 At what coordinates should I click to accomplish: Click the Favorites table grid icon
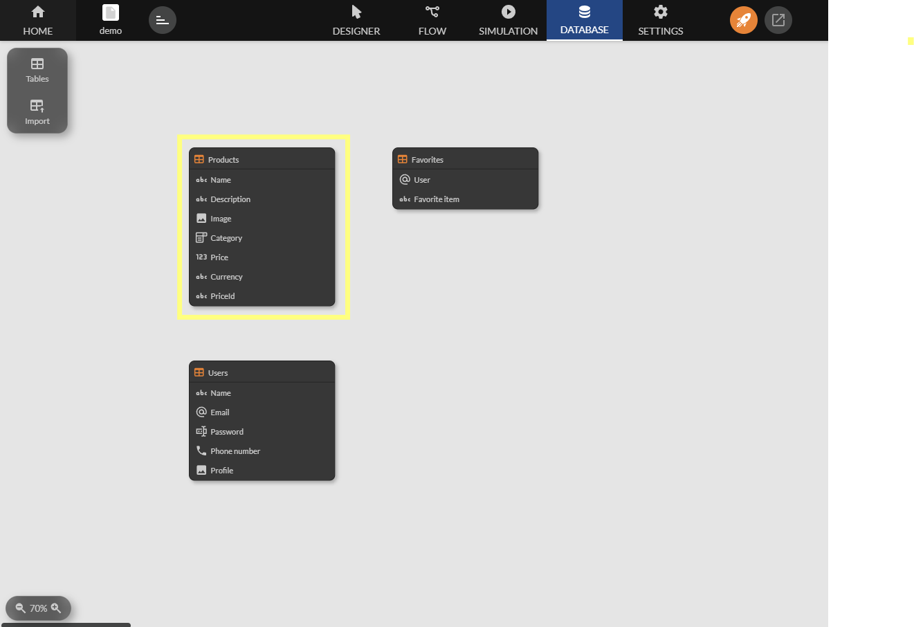point(403,159)
